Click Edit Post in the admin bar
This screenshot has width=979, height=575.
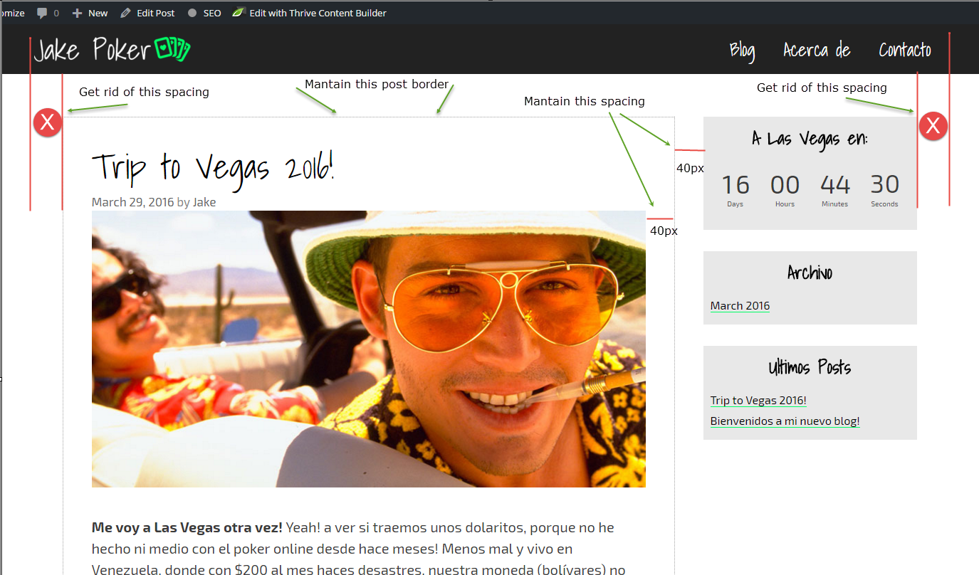pyautogui.click(x=147, y=13)
